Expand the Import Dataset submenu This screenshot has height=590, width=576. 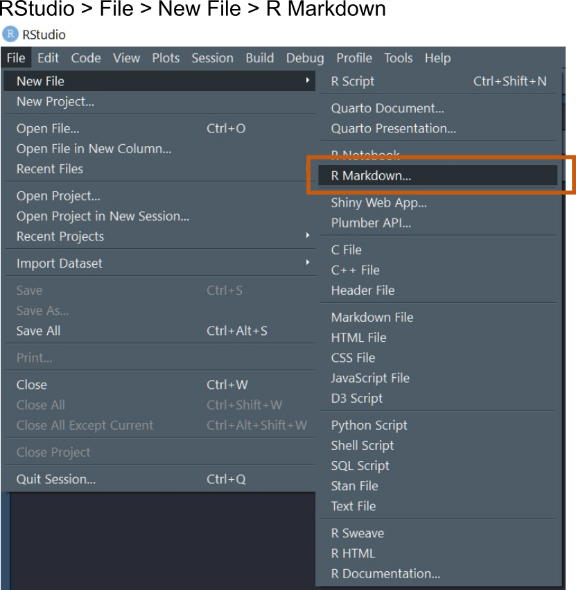(159, 263)
